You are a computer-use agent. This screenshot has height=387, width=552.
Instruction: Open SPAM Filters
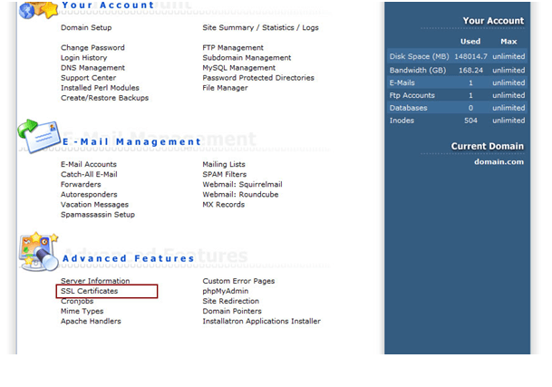225,174
